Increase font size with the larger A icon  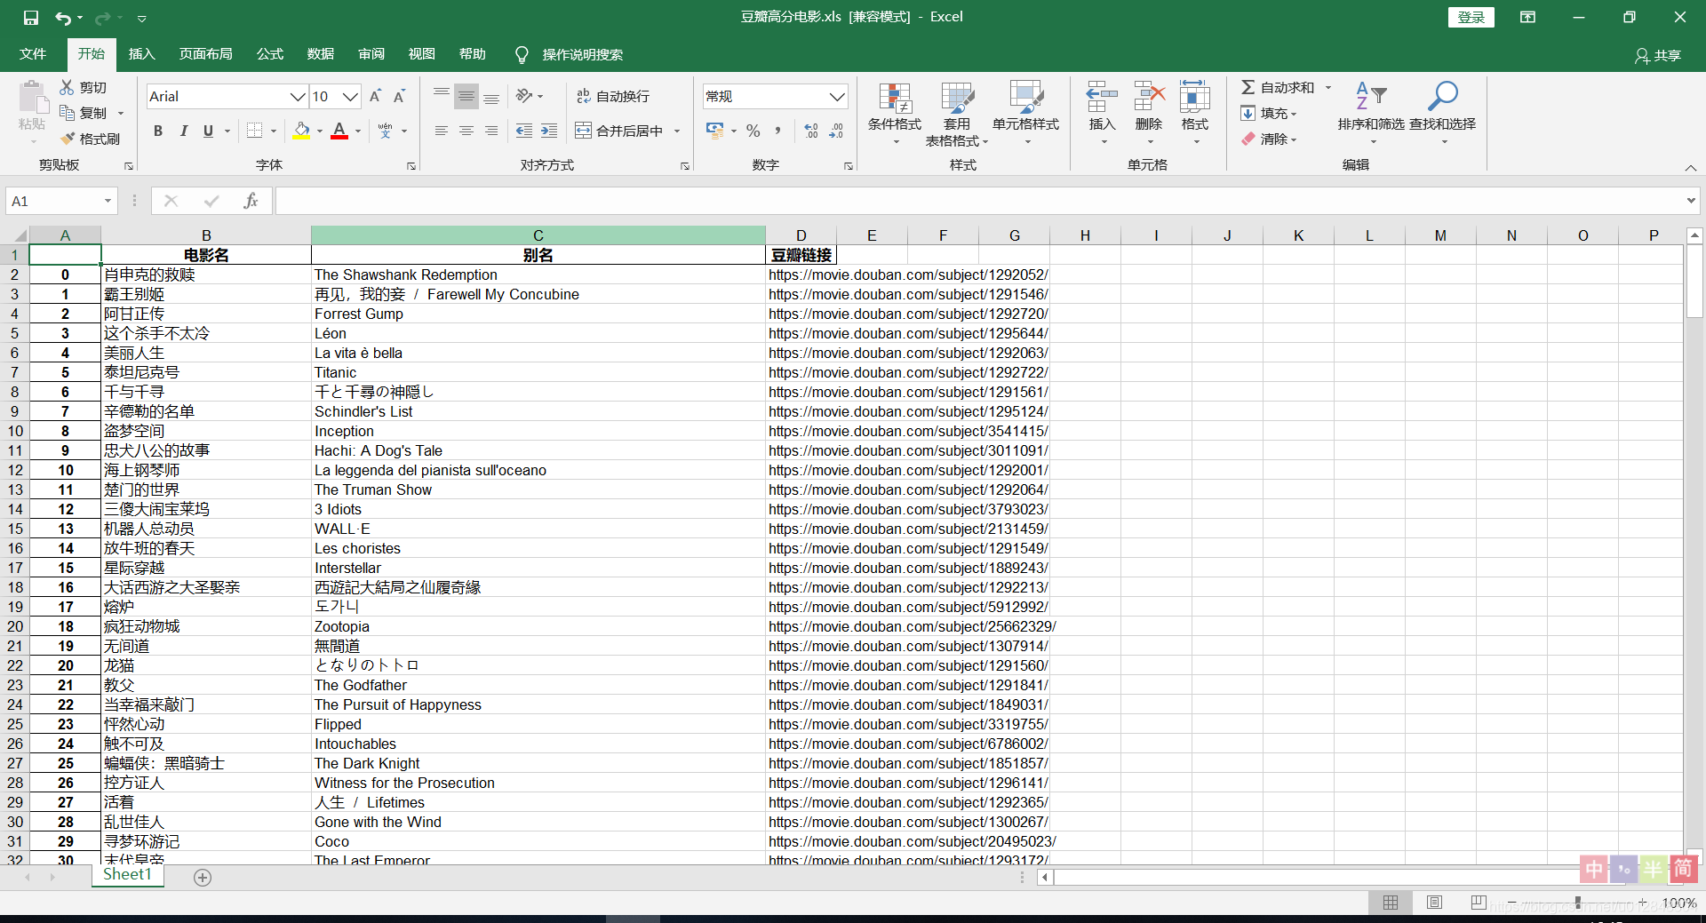[x=375, y=96]
